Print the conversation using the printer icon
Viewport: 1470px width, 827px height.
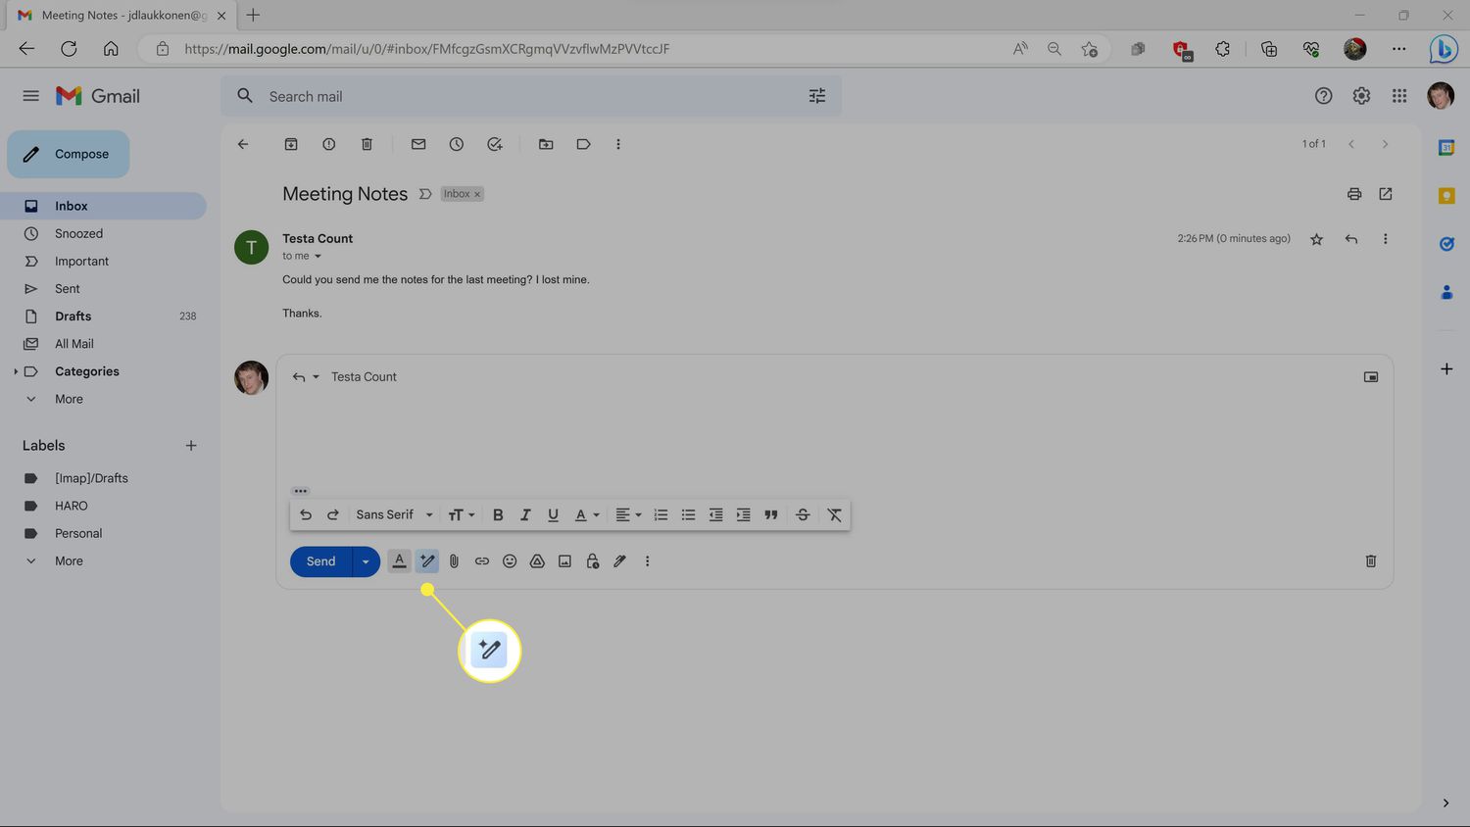pos(1353,194)
